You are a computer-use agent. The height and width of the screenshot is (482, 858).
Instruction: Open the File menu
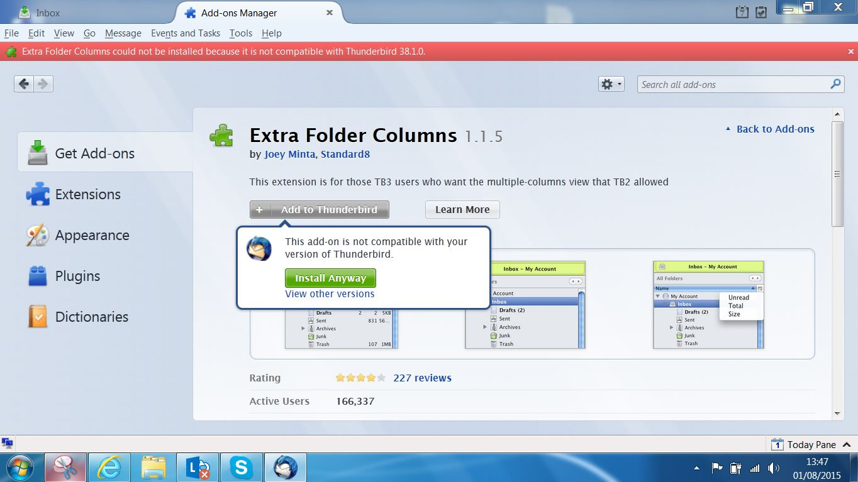coord(11,33)
